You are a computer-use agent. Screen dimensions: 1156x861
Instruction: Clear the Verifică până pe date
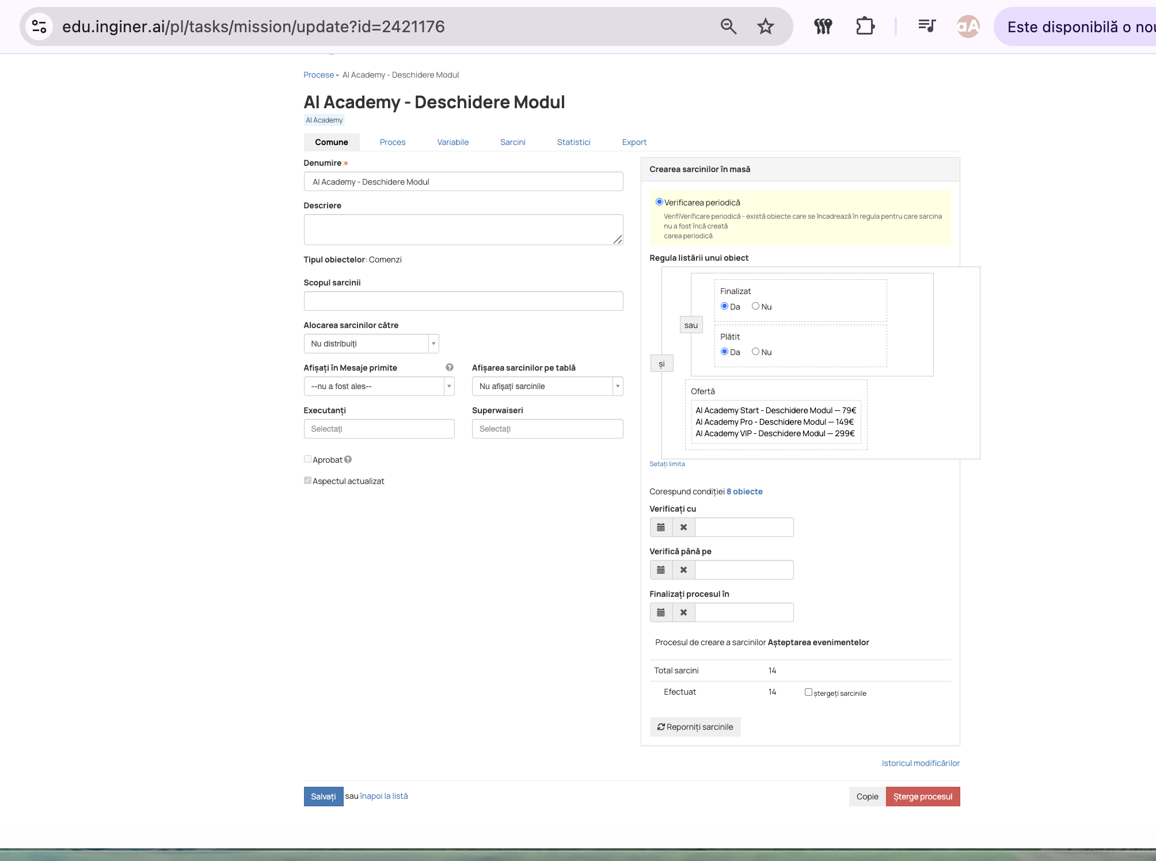coord(683,570)
